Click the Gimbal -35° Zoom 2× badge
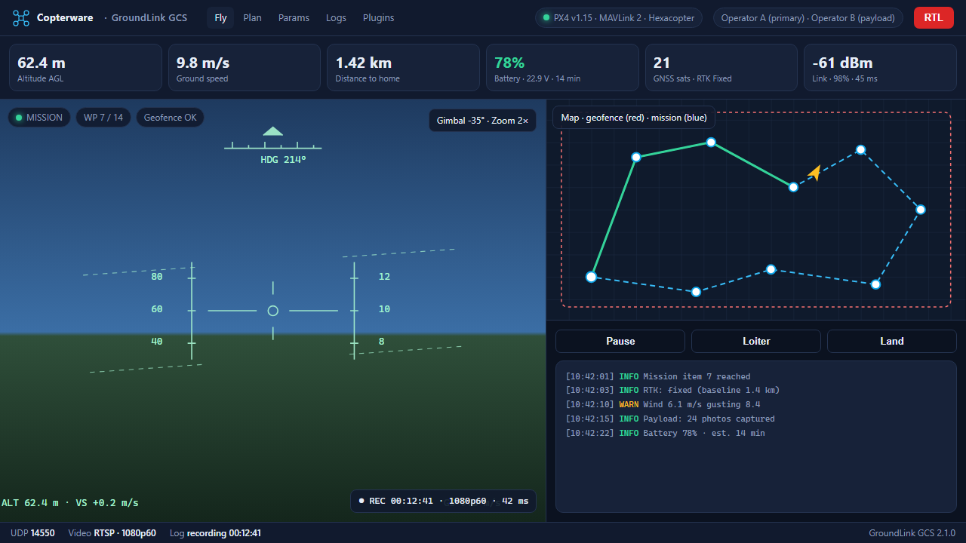The height and width of the screenshot is (543, 966). 482,121
